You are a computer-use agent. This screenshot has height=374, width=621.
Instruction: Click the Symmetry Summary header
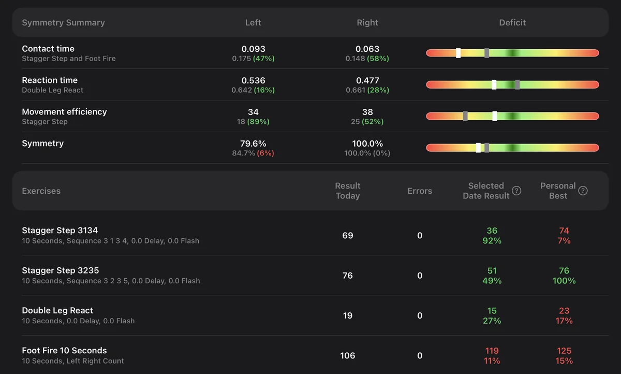coord(63,22)
